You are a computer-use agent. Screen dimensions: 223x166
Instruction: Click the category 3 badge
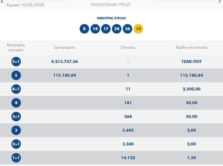coord(16,130)
